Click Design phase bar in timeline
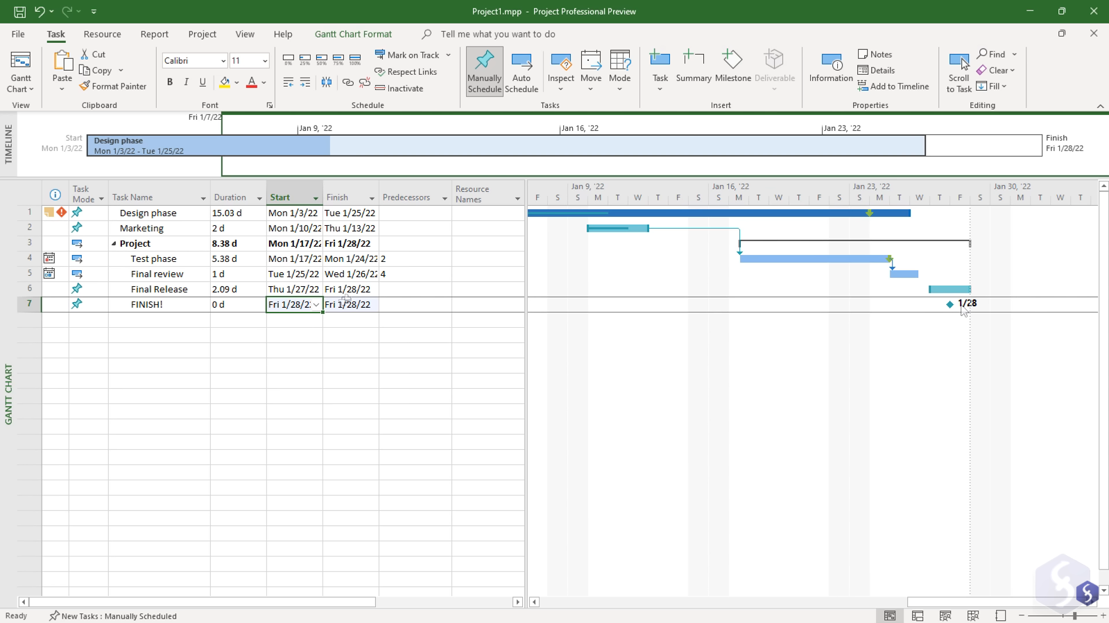 506,146
